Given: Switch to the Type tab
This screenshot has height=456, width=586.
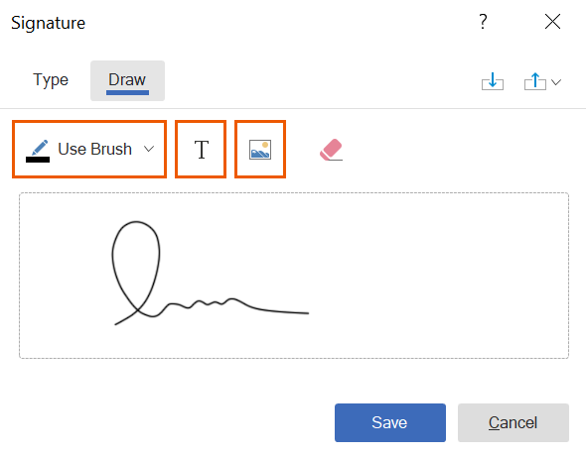Looking at the screenshot, I should point(51,80).
